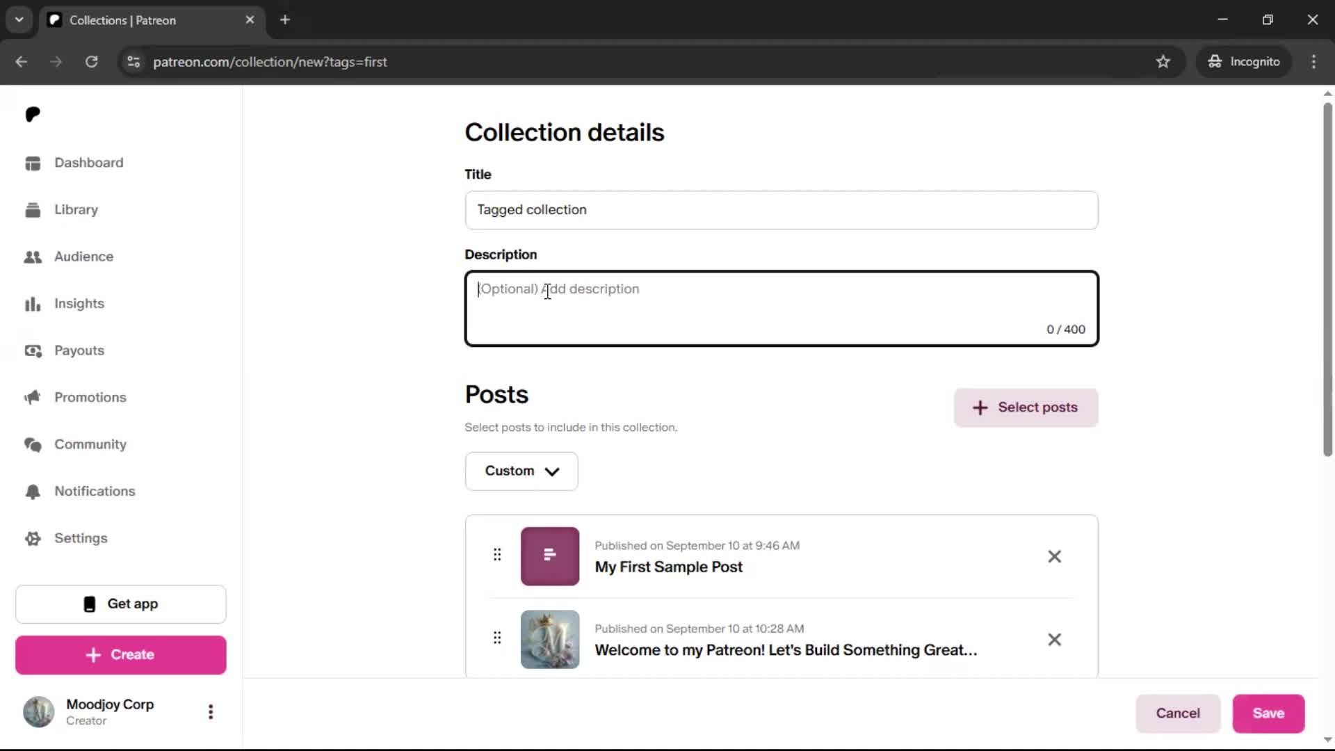Close the Collections | Patreon tab
This screenshot has height=751, width=1335.
coord(250,20)
